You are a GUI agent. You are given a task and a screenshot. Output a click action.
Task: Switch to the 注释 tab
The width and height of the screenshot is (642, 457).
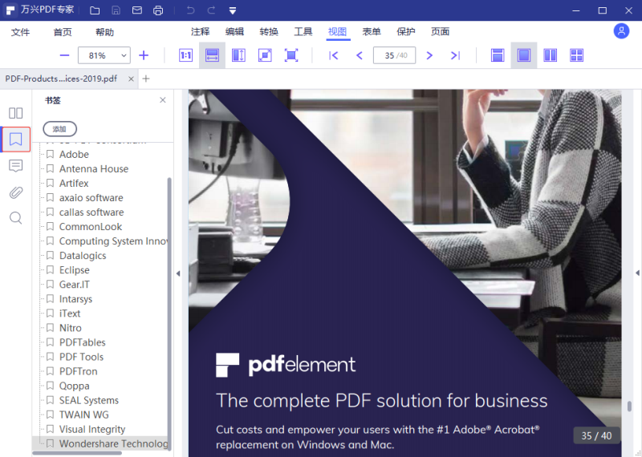[200, 31]
